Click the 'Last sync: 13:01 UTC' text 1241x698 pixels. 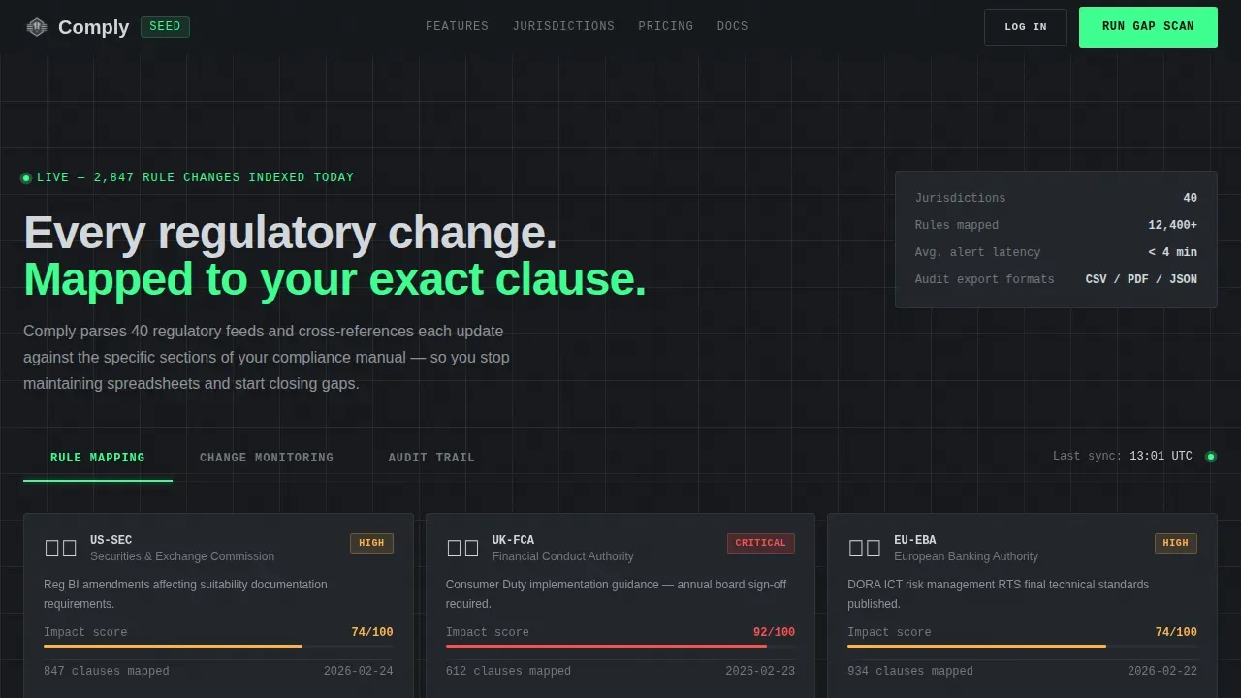[1123, 456]
